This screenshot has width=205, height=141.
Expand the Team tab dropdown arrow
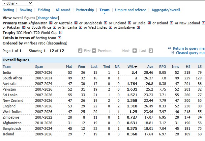(x=104, y=14)
